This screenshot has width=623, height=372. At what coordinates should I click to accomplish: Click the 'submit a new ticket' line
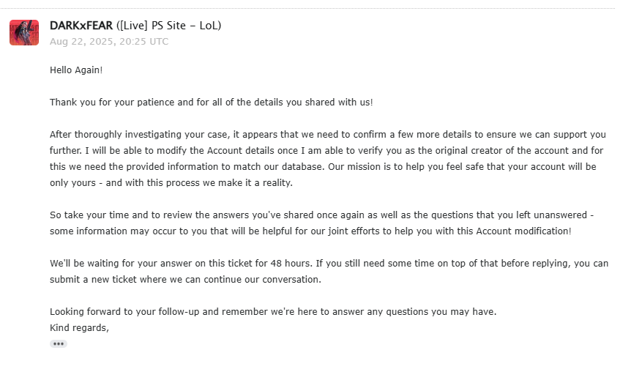click(x=185, y=280)
